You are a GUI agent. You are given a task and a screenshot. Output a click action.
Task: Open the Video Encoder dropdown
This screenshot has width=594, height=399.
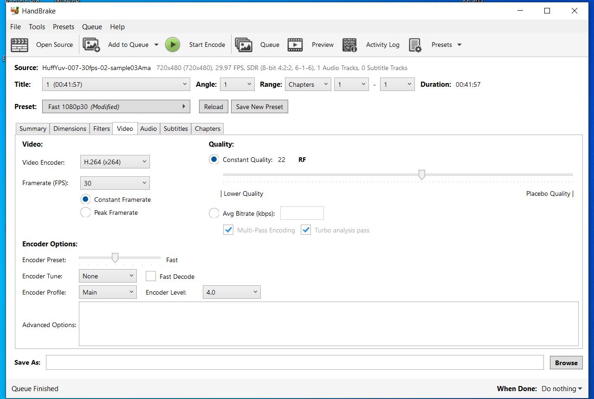[x=115, y=162]
